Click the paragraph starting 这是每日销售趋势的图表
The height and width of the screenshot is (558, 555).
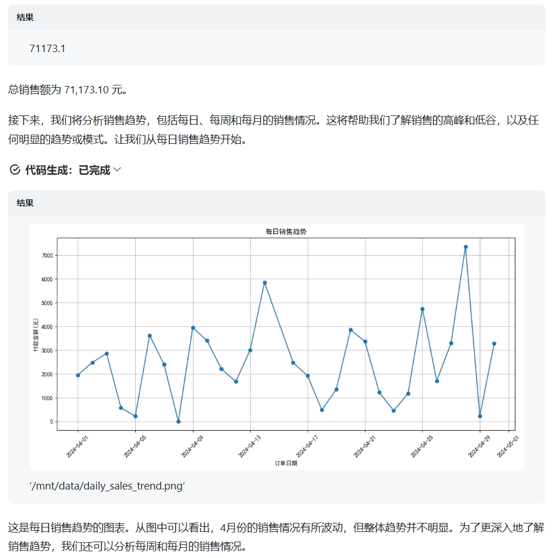tap(276, 536)
